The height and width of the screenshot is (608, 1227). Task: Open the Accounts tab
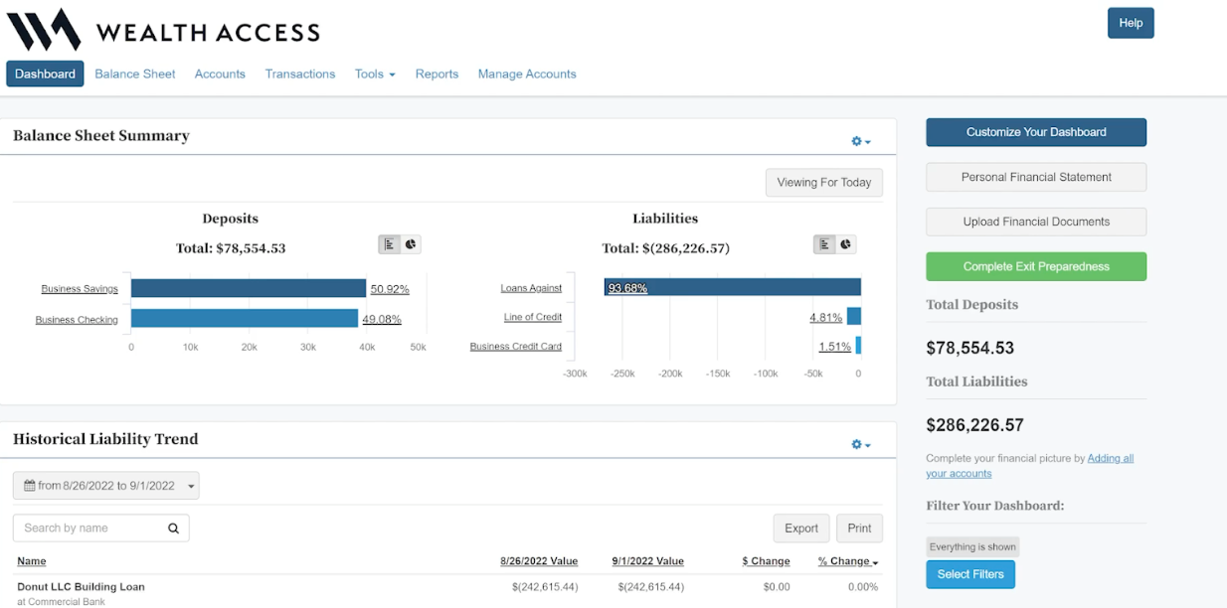point(220,74)
